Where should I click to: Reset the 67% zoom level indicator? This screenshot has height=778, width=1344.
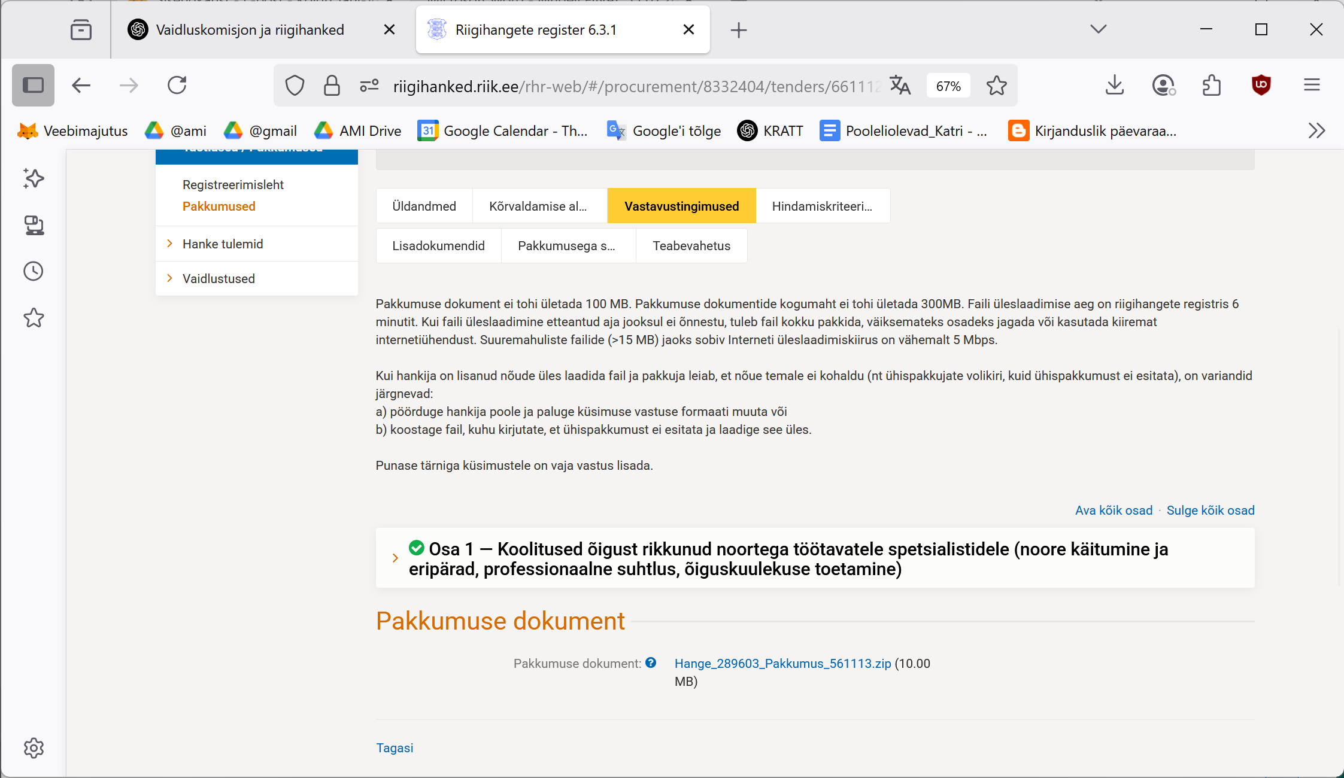pos(948,86)
